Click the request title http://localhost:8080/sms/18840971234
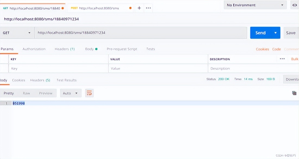The height and width of the screenshot is (159, 299). 41,19
